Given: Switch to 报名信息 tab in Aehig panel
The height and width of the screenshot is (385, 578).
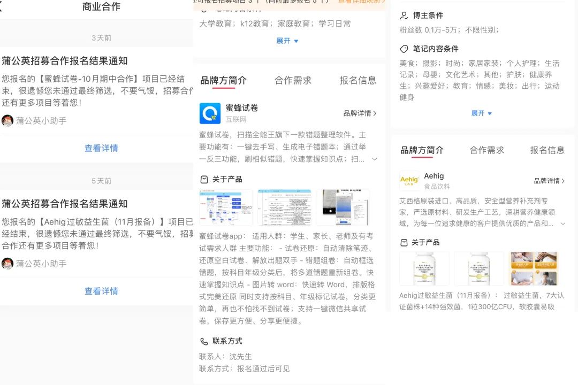Looking at the screenshot, I should pyautogui.click(x=547, y=150).
